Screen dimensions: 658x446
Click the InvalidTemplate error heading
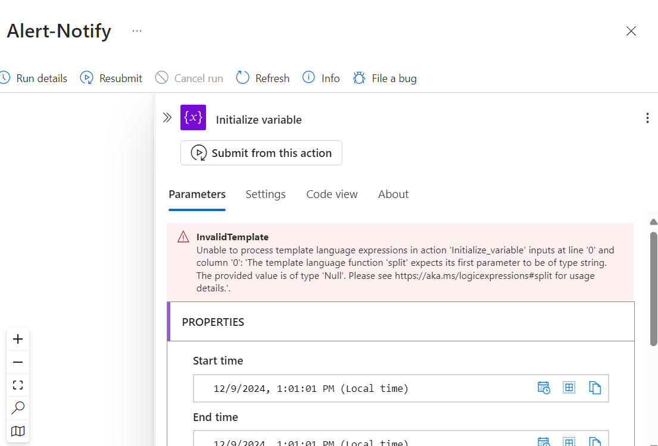(232, 237)
